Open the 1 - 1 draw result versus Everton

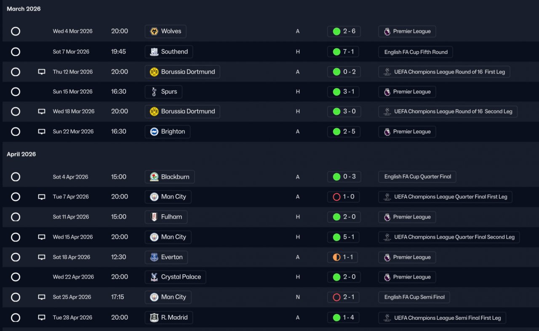(x=342, y=257)
